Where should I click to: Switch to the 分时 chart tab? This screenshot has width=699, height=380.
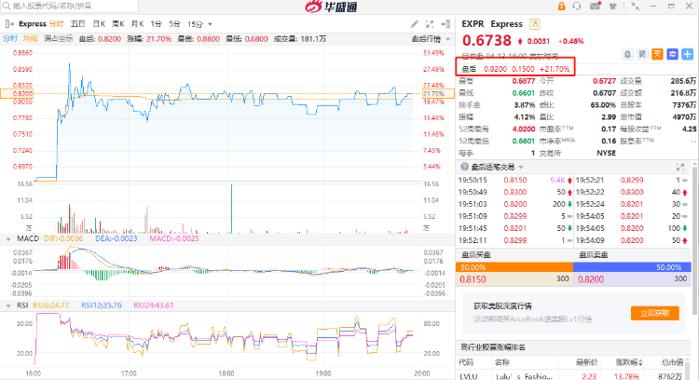point(57,24)
